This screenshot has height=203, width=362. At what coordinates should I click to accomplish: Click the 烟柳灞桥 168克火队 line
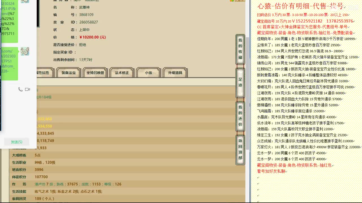click(x=298, y=105)
